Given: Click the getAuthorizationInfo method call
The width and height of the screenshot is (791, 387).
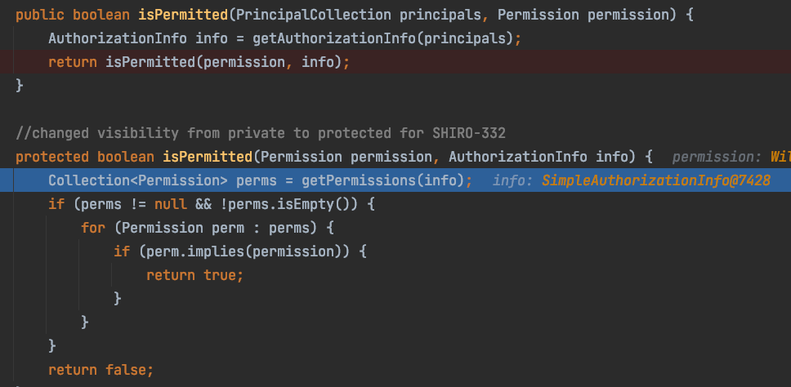Looking at the screenshot, I should (x=334, y=38).
